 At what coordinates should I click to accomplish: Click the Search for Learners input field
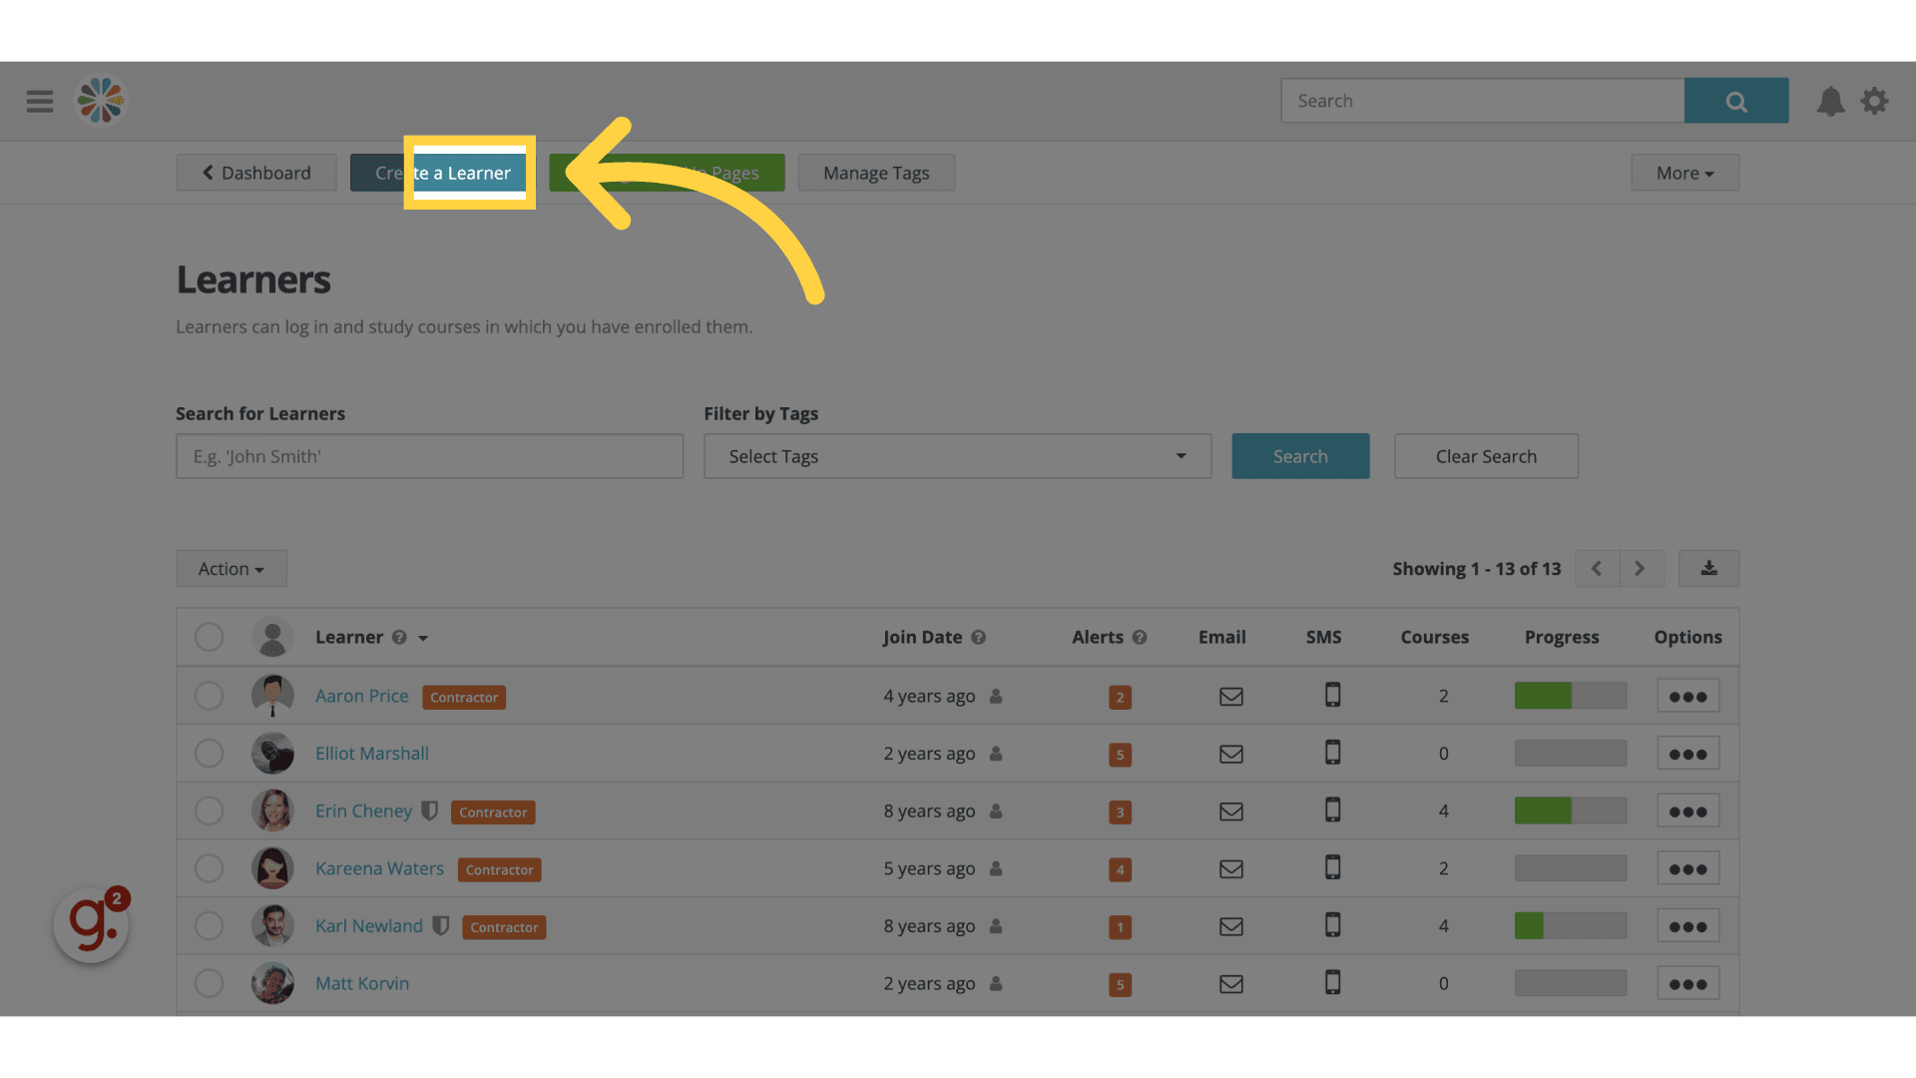coord(429,455)
